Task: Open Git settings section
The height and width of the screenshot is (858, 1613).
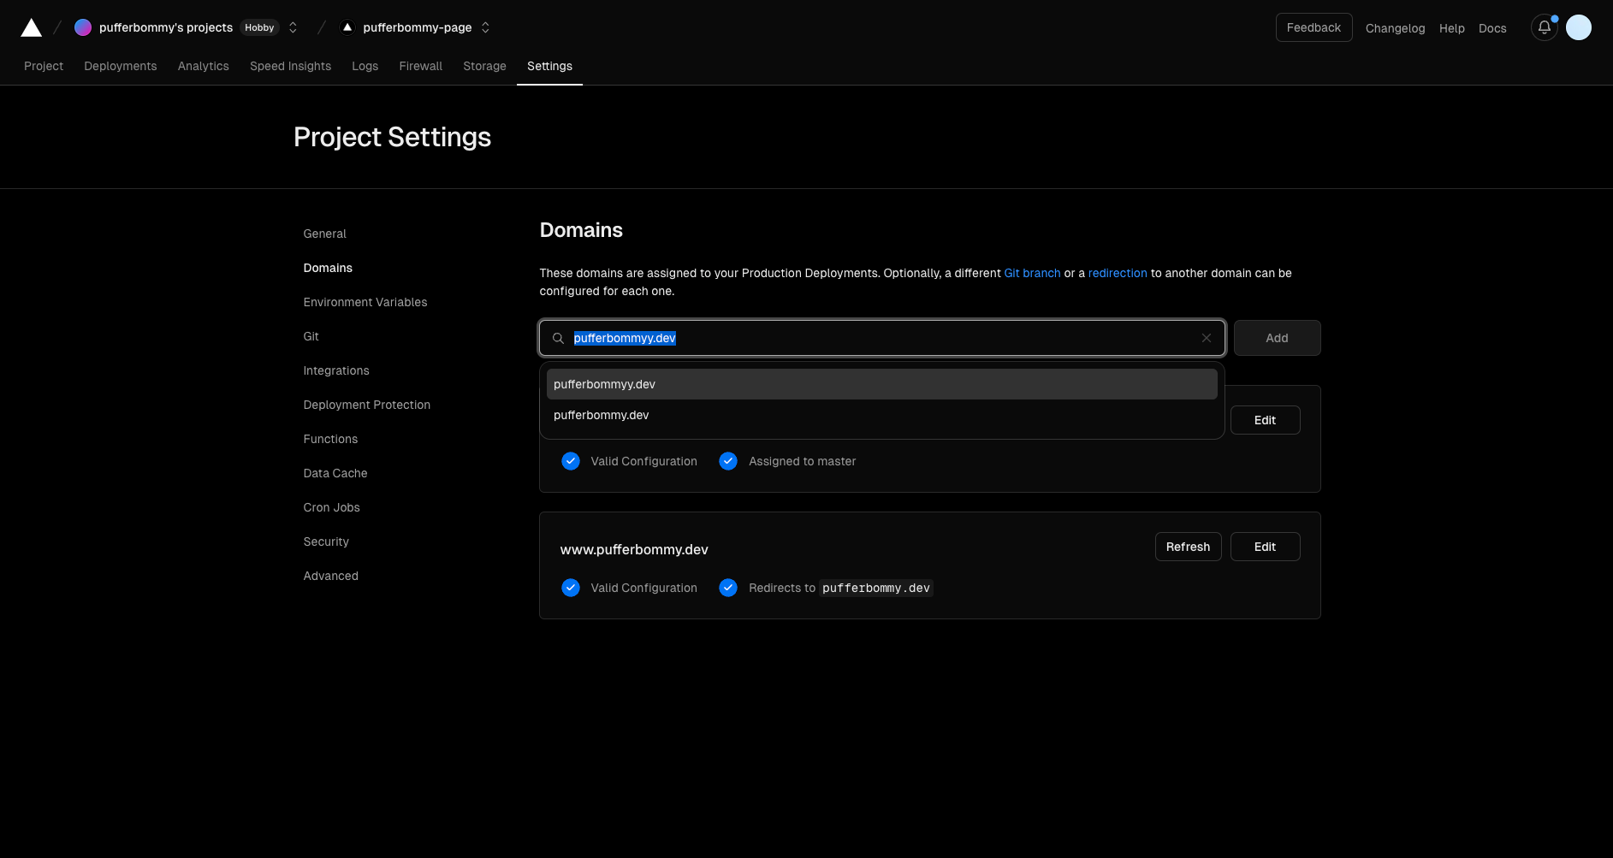Action: click(x=311, y=336)
